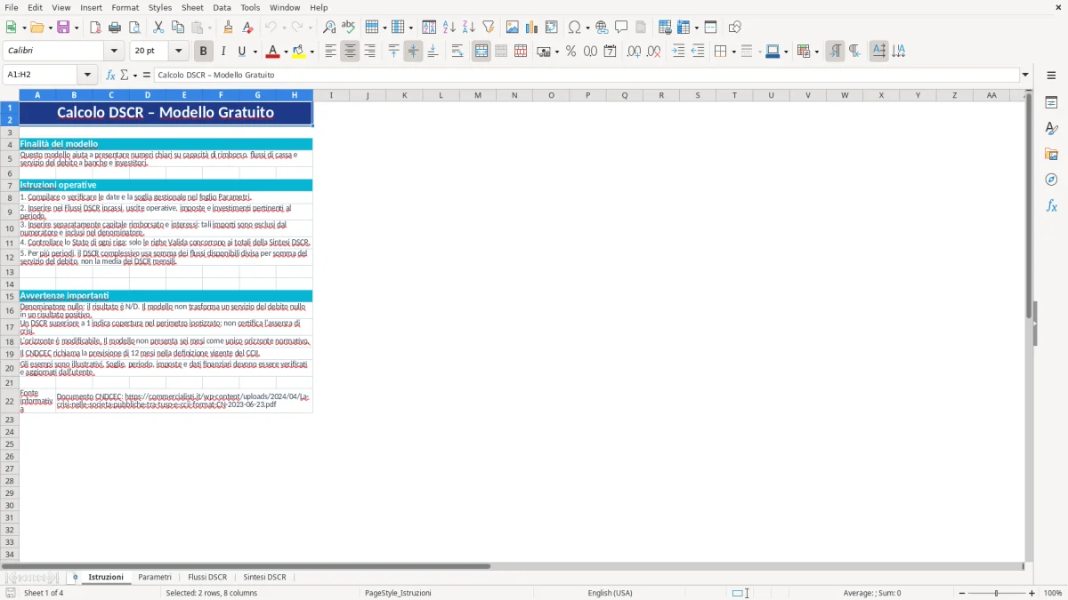
Task: Open sidebar Gallery panel
Action: pyautogui.click(x=1051, y=154)
